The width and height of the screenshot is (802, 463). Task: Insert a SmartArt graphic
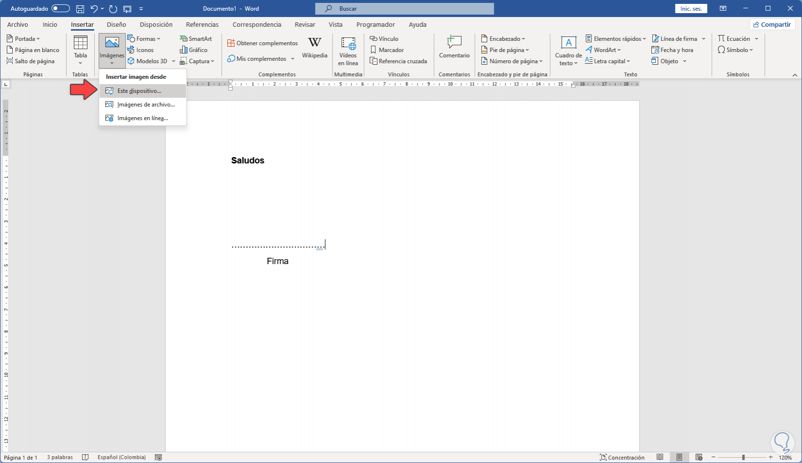196,39
